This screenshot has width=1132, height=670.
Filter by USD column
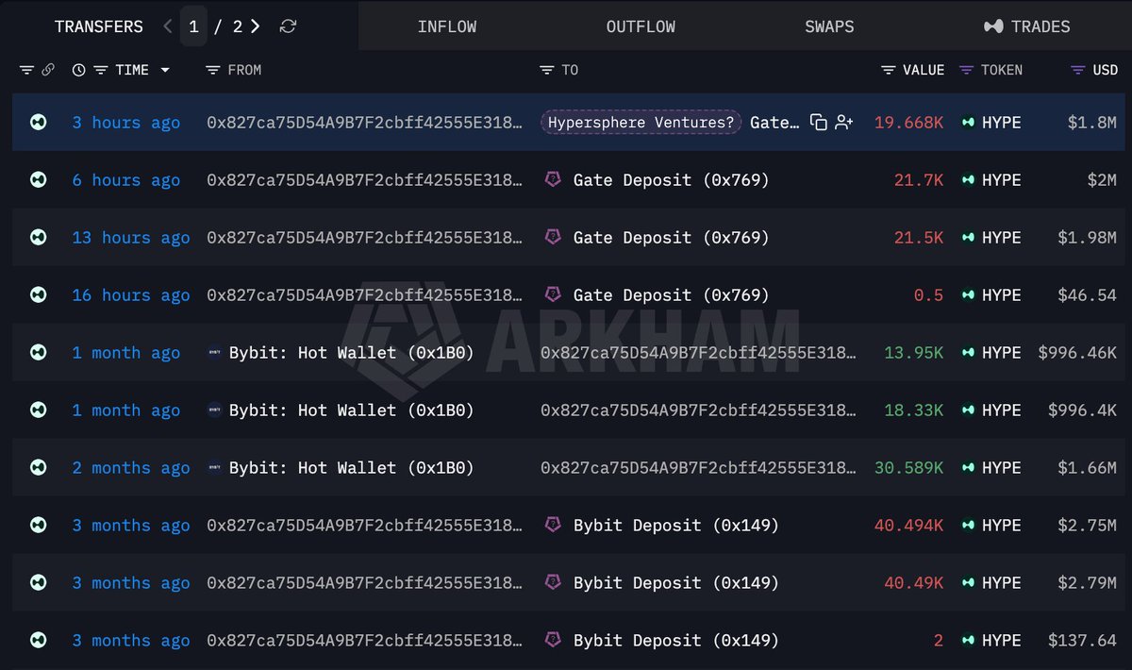(1078, 70)
